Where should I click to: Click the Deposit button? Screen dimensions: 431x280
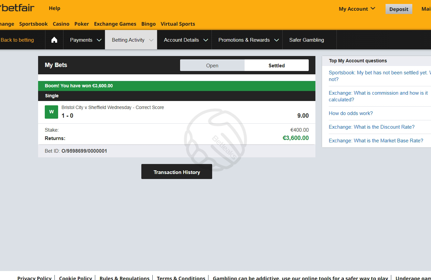coord(399,9)
